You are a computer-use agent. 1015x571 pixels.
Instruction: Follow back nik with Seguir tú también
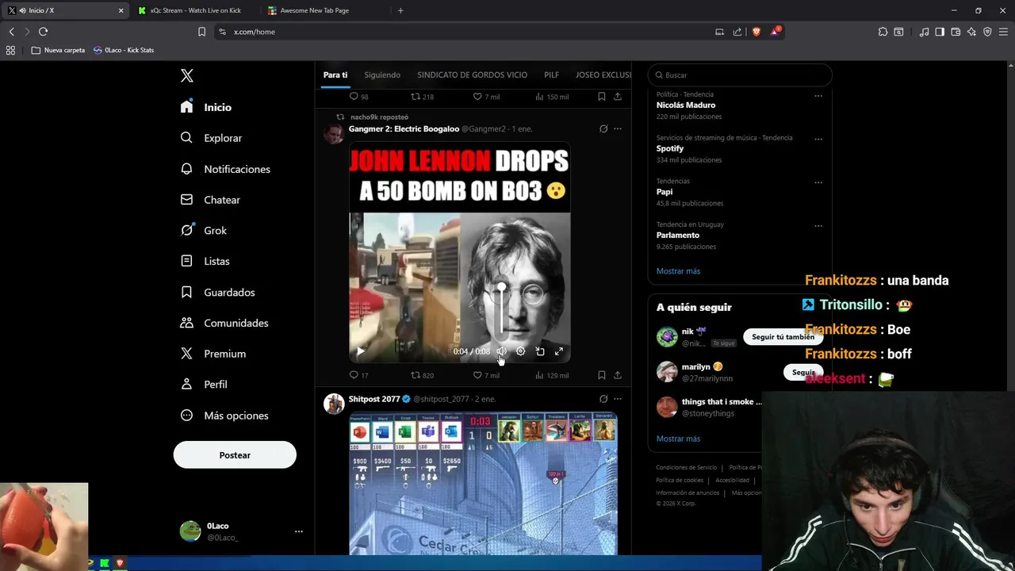[x=783, y=337]
